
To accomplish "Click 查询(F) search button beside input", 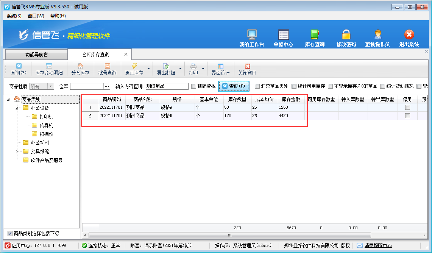I will point(234,86).
